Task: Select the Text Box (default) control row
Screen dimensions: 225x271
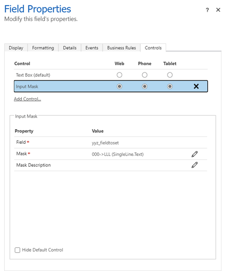Action: coord(111,75)
